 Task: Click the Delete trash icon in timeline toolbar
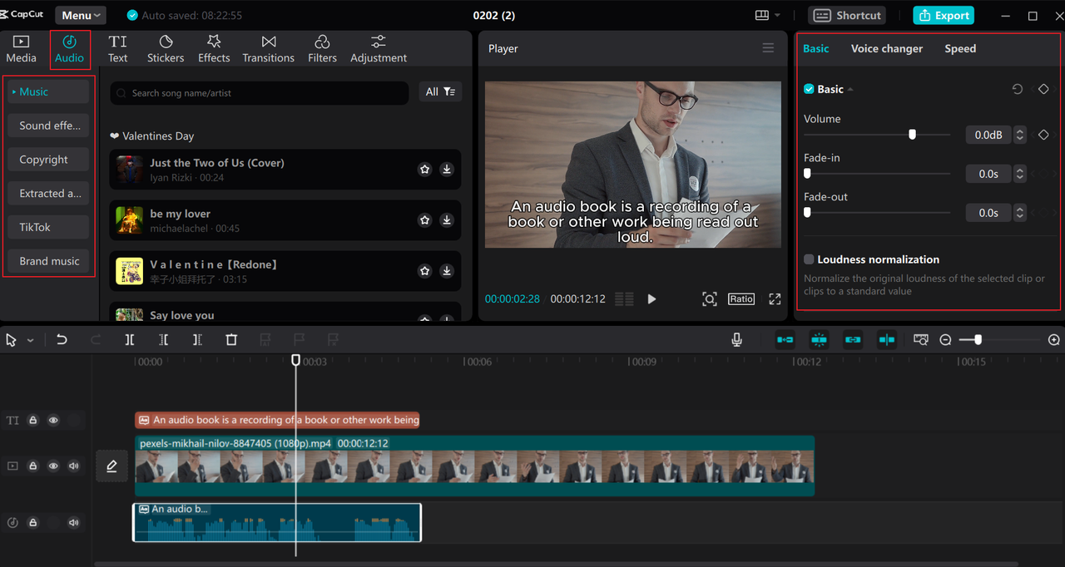[231, 339]
